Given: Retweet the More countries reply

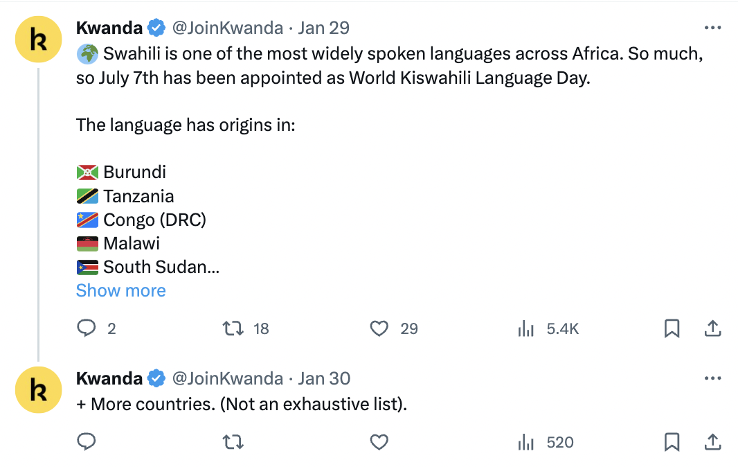Looking at the screenshot, I should click(x=233, y=442).
